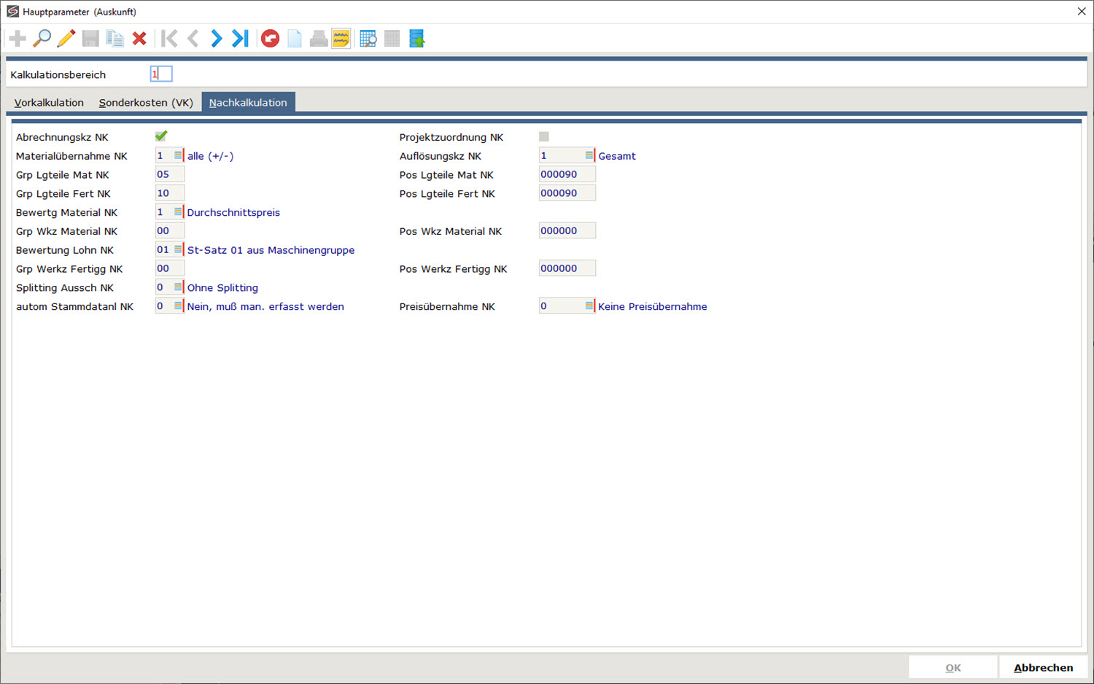Click the Kalkulationsbereich input field

click(x=161, y=74)
